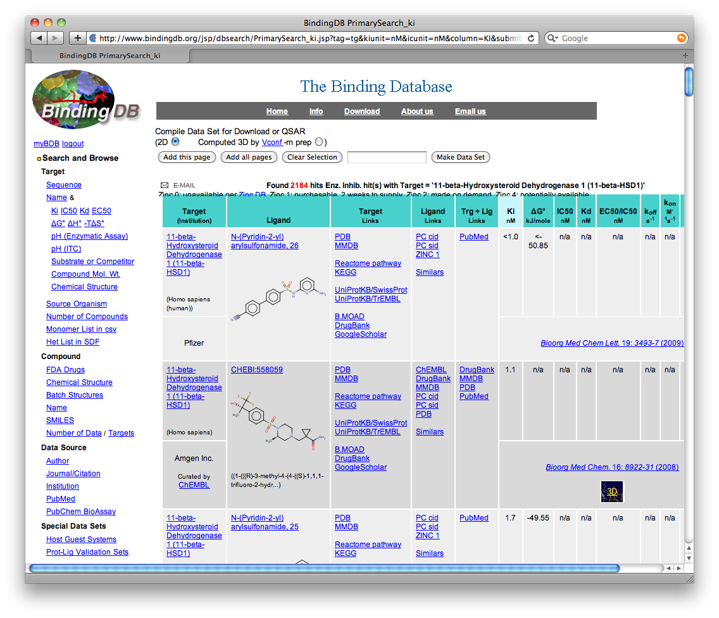Viewport: 719px width, 618px height.
Task: Click the logout link
Action: point(73,144)
